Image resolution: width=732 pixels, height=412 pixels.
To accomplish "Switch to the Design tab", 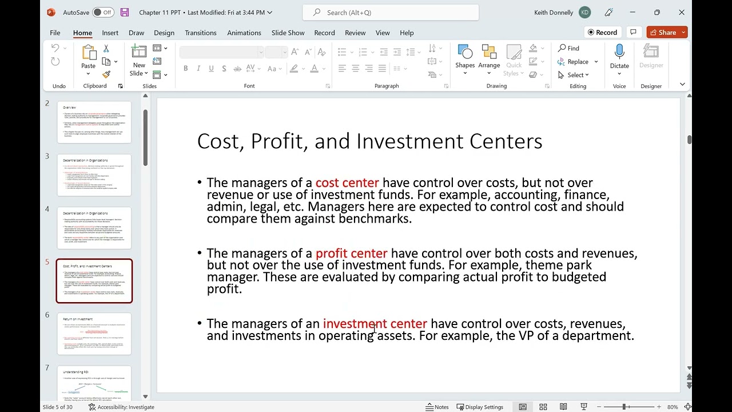I will tap(164, 33).
